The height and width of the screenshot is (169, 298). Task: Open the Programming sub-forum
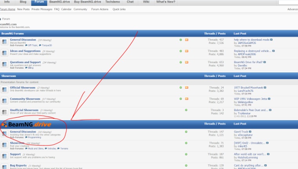click(x=35, y=137)
